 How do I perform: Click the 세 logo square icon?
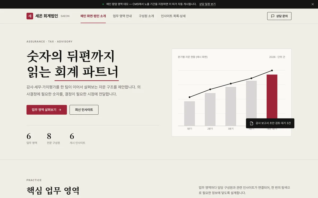[30, 16]
